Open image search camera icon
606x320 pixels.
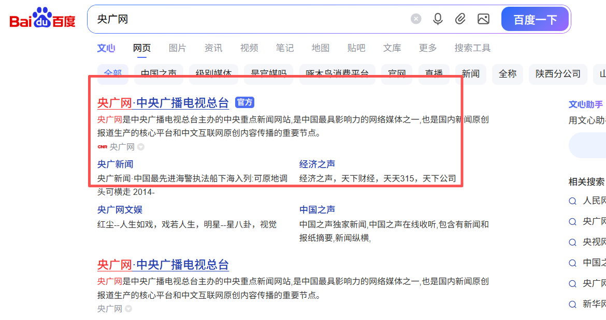[483, 19]
